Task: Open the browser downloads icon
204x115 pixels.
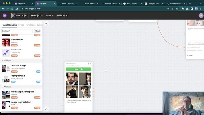Action: tap(187, 9)
